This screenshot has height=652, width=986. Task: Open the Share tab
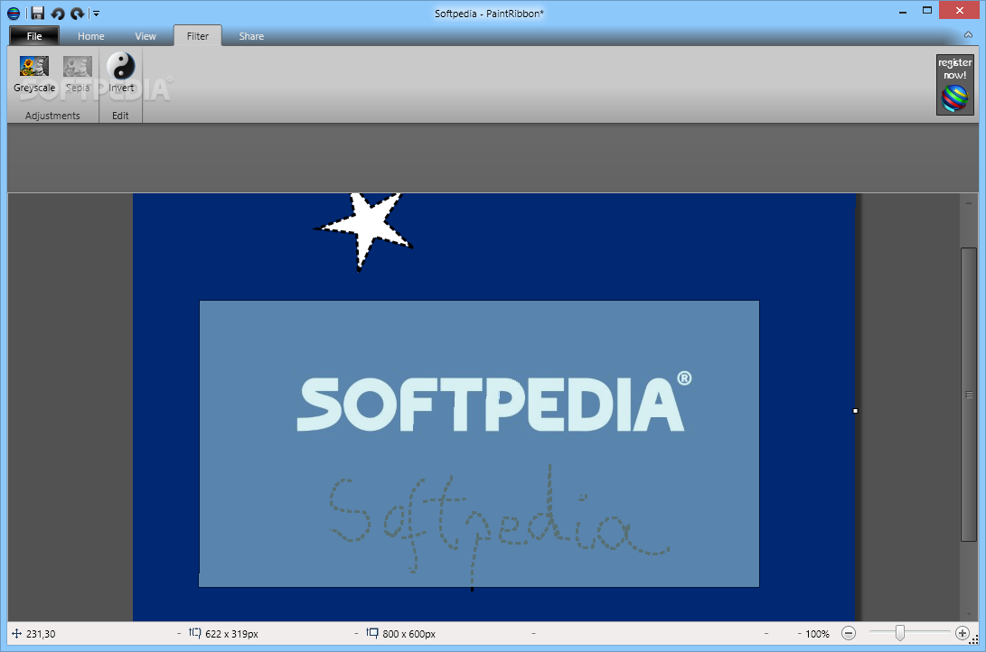[x=251, y=36]
